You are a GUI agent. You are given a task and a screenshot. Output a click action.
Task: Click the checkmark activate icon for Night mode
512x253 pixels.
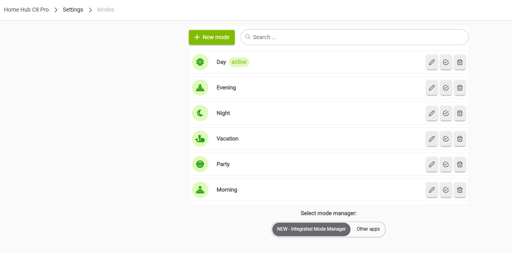coord(446,113)
